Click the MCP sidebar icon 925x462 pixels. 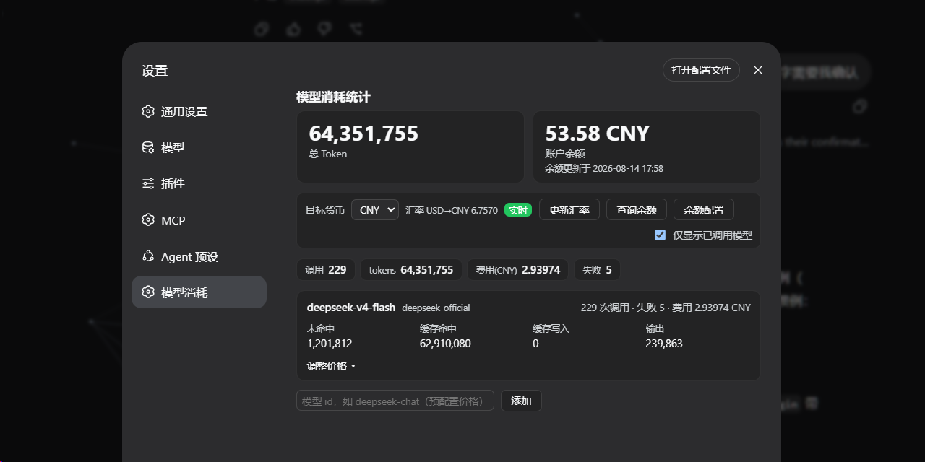[x=148, y=219]
